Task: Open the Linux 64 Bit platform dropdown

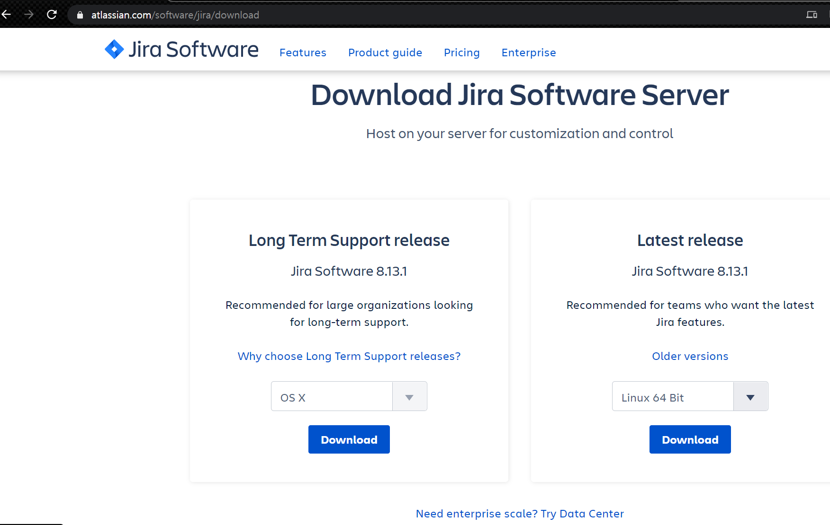Action: pyautogui.click(x=690, y=396)
